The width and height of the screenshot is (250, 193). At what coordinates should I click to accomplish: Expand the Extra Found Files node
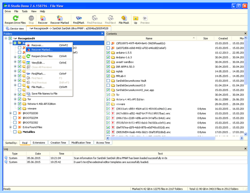[x=10, y=127]
